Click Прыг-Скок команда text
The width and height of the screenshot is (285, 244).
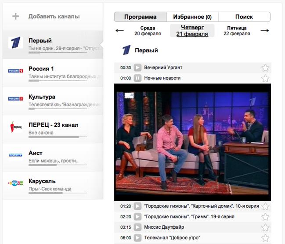pos(50,189)
